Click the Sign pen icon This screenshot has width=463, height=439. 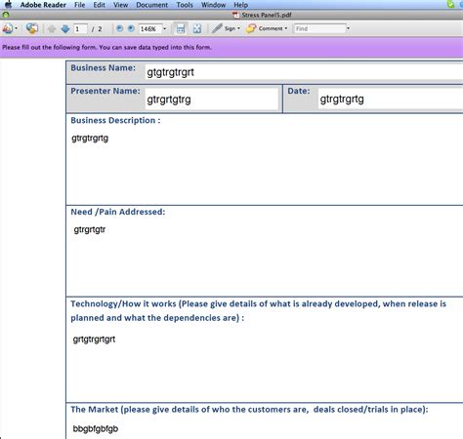(x=217, y=28)
